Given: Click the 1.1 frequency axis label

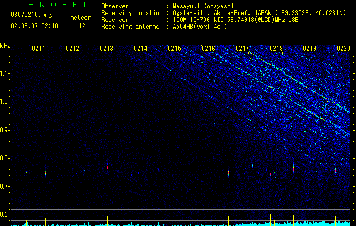Looking at the screenshot, I should pos(5,73).
